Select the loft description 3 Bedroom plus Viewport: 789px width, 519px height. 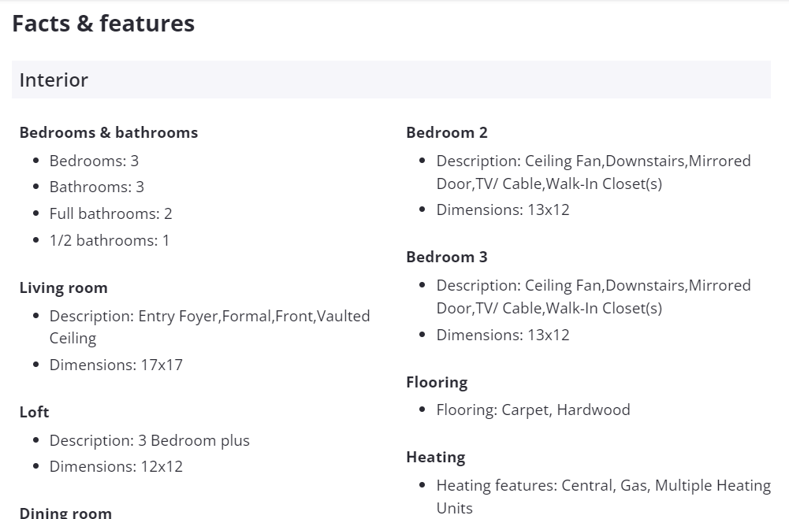coord(150,440)
